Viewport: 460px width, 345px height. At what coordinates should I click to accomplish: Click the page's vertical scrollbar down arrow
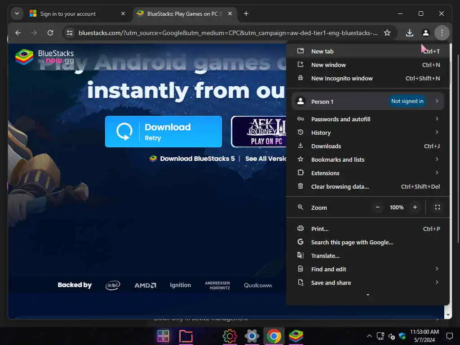click(448, 315)
